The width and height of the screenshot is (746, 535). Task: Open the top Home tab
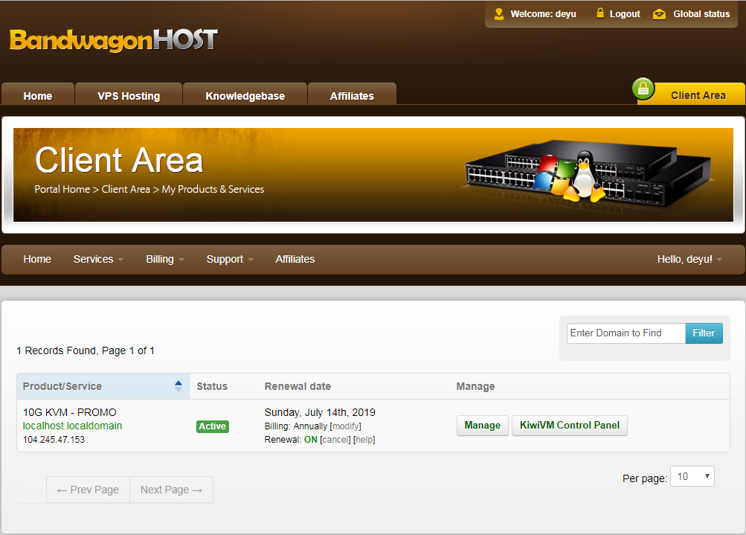point(38,94)
